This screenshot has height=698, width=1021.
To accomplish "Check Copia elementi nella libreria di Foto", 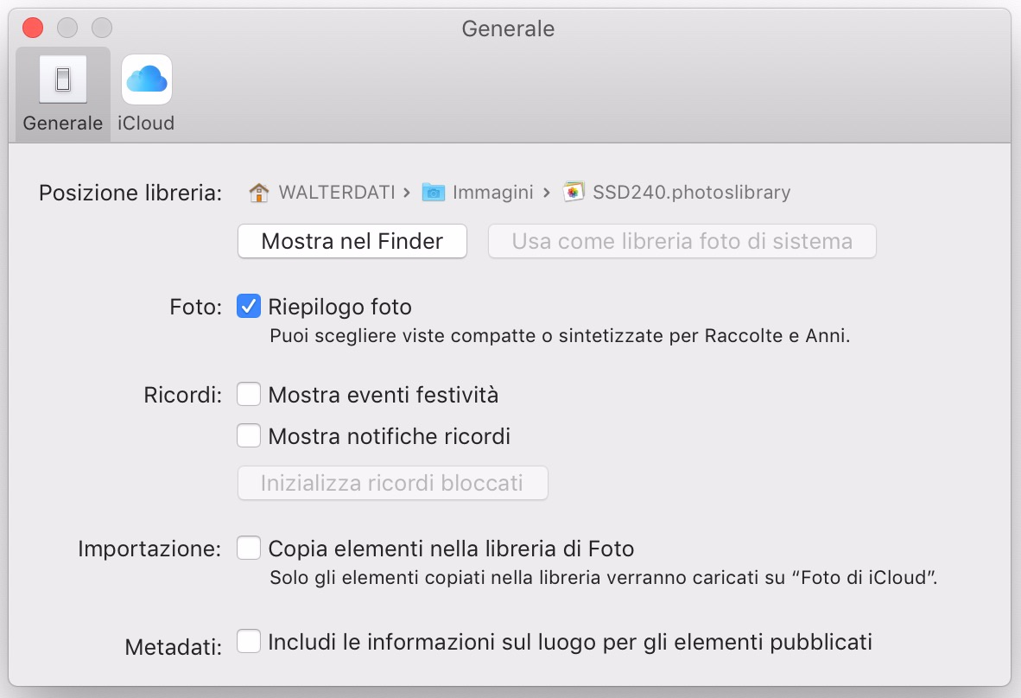I will click(249, 548).
